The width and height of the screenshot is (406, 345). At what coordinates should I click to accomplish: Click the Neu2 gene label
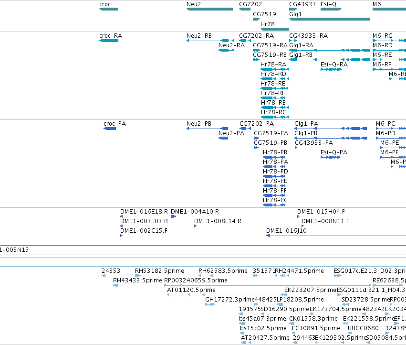[193, 4]
